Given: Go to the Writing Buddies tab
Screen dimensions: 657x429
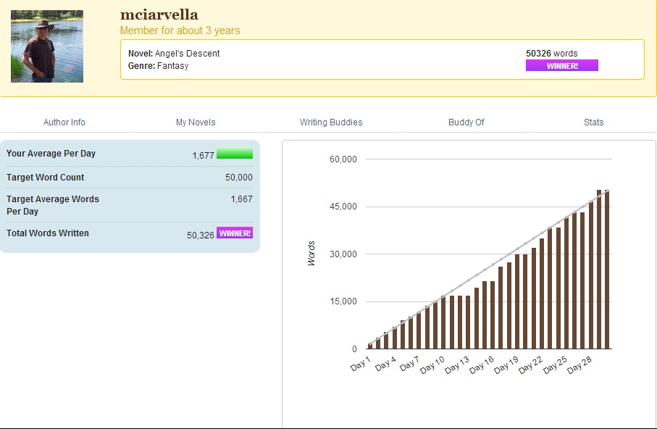Looking at the screenshot, I should [x=331, y=122].
